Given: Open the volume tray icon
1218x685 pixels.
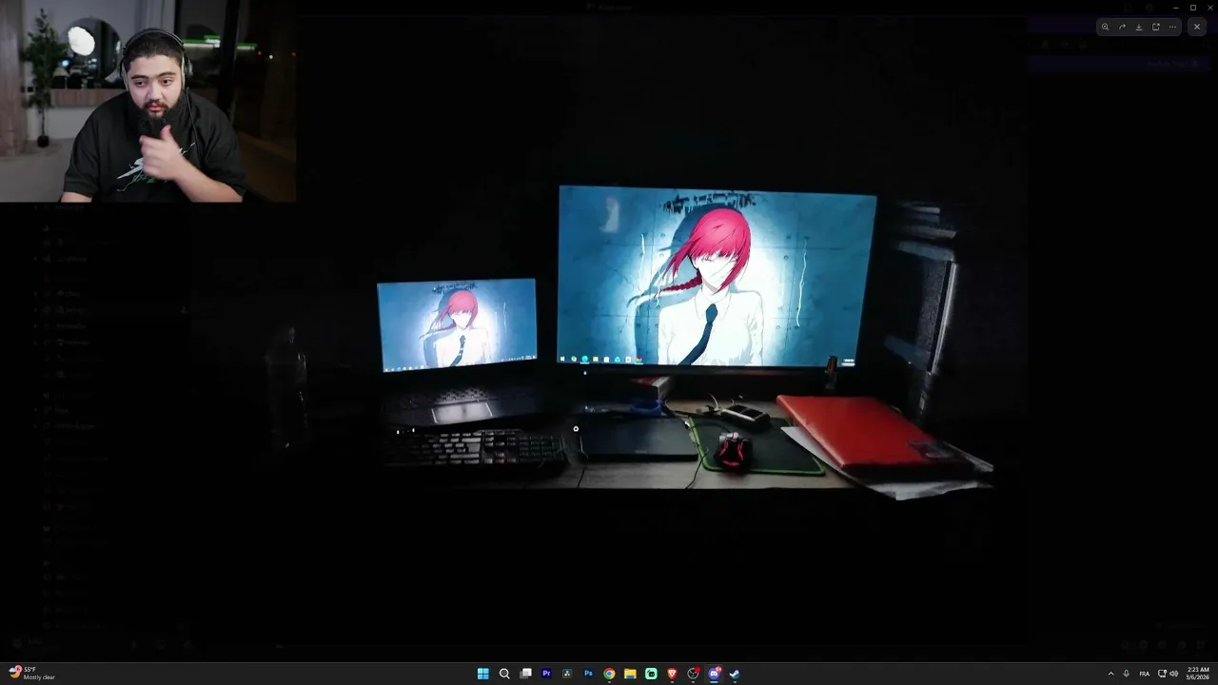Looking at the screenshot, I should click(1173, 674).
